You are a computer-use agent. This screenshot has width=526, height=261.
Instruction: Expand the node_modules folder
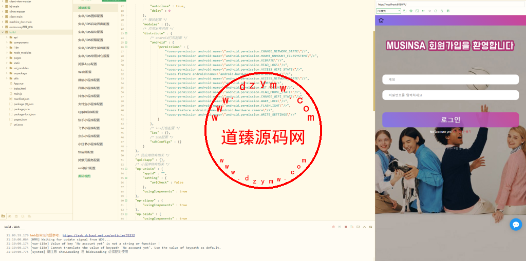click(7, 53)
